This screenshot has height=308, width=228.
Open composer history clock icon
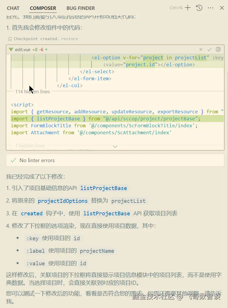tap(199, 8)
